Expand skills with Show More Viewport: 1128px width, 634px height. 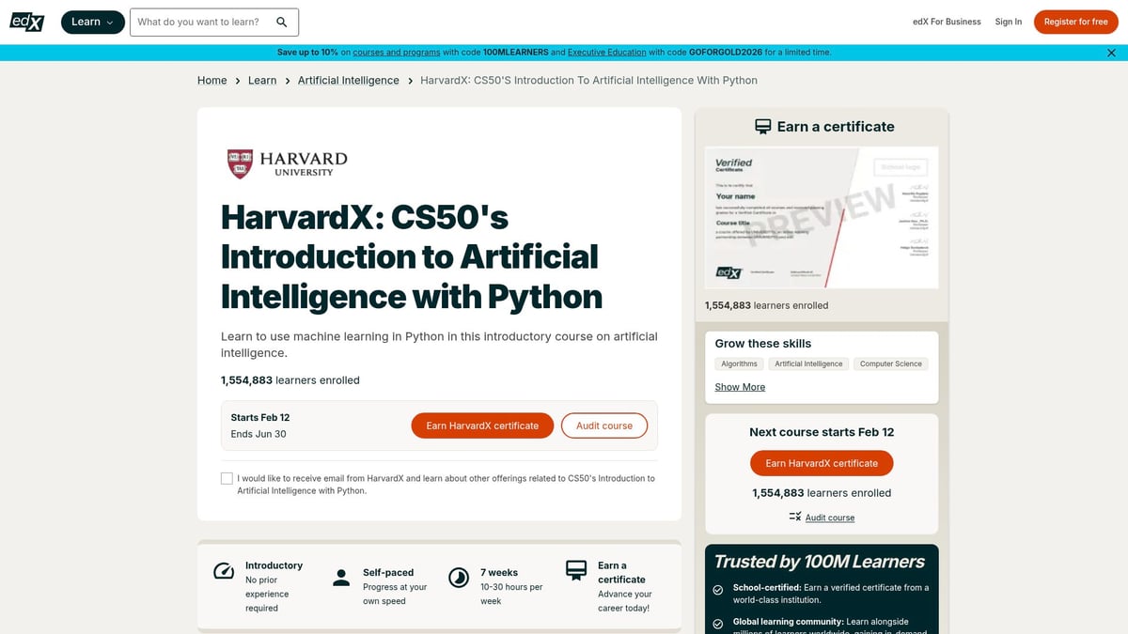[740, 387]
